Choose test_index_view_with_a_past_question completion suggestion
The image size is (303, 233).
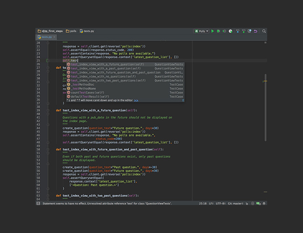click(125, 69)
